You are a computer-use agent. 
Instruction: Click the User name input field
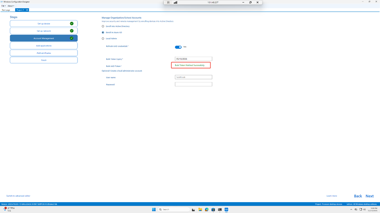coord(193,77)
